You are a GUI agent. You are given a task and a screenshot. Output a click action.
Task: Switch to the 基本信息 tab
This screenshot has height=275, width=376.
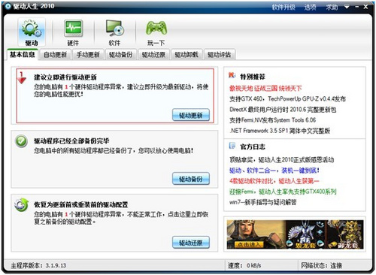[23, 54]
